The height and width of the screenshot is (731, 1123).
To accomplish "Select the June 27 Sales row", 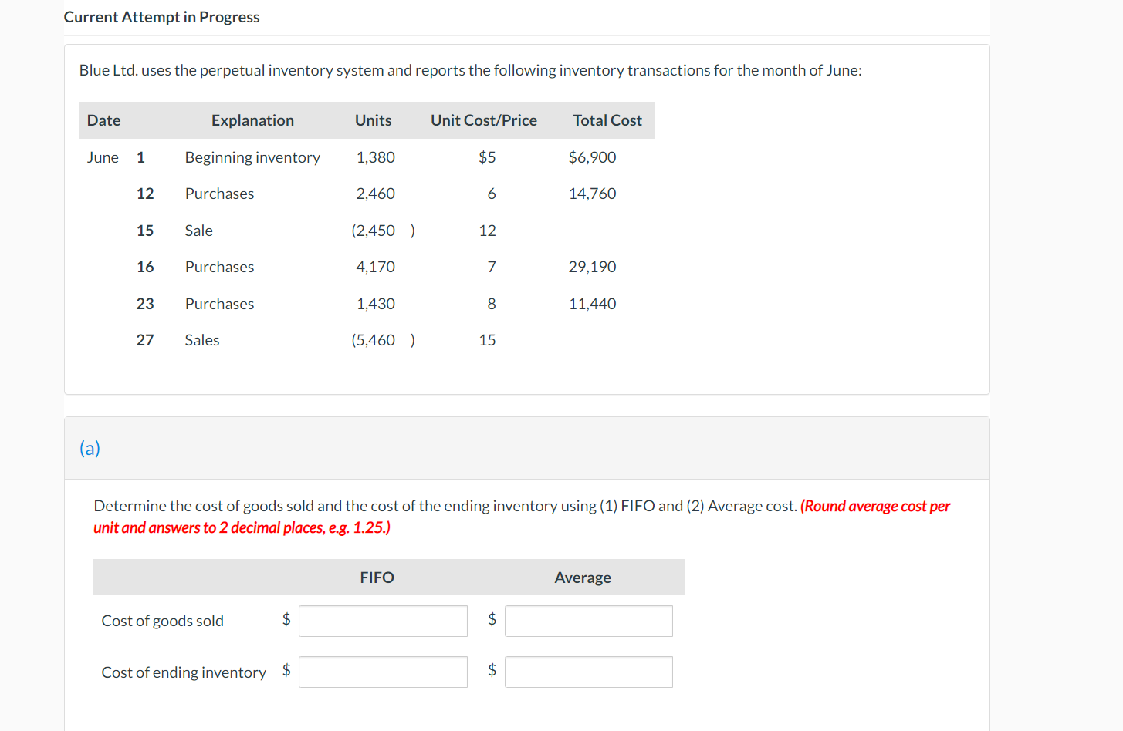I will (x=202, y=339).
